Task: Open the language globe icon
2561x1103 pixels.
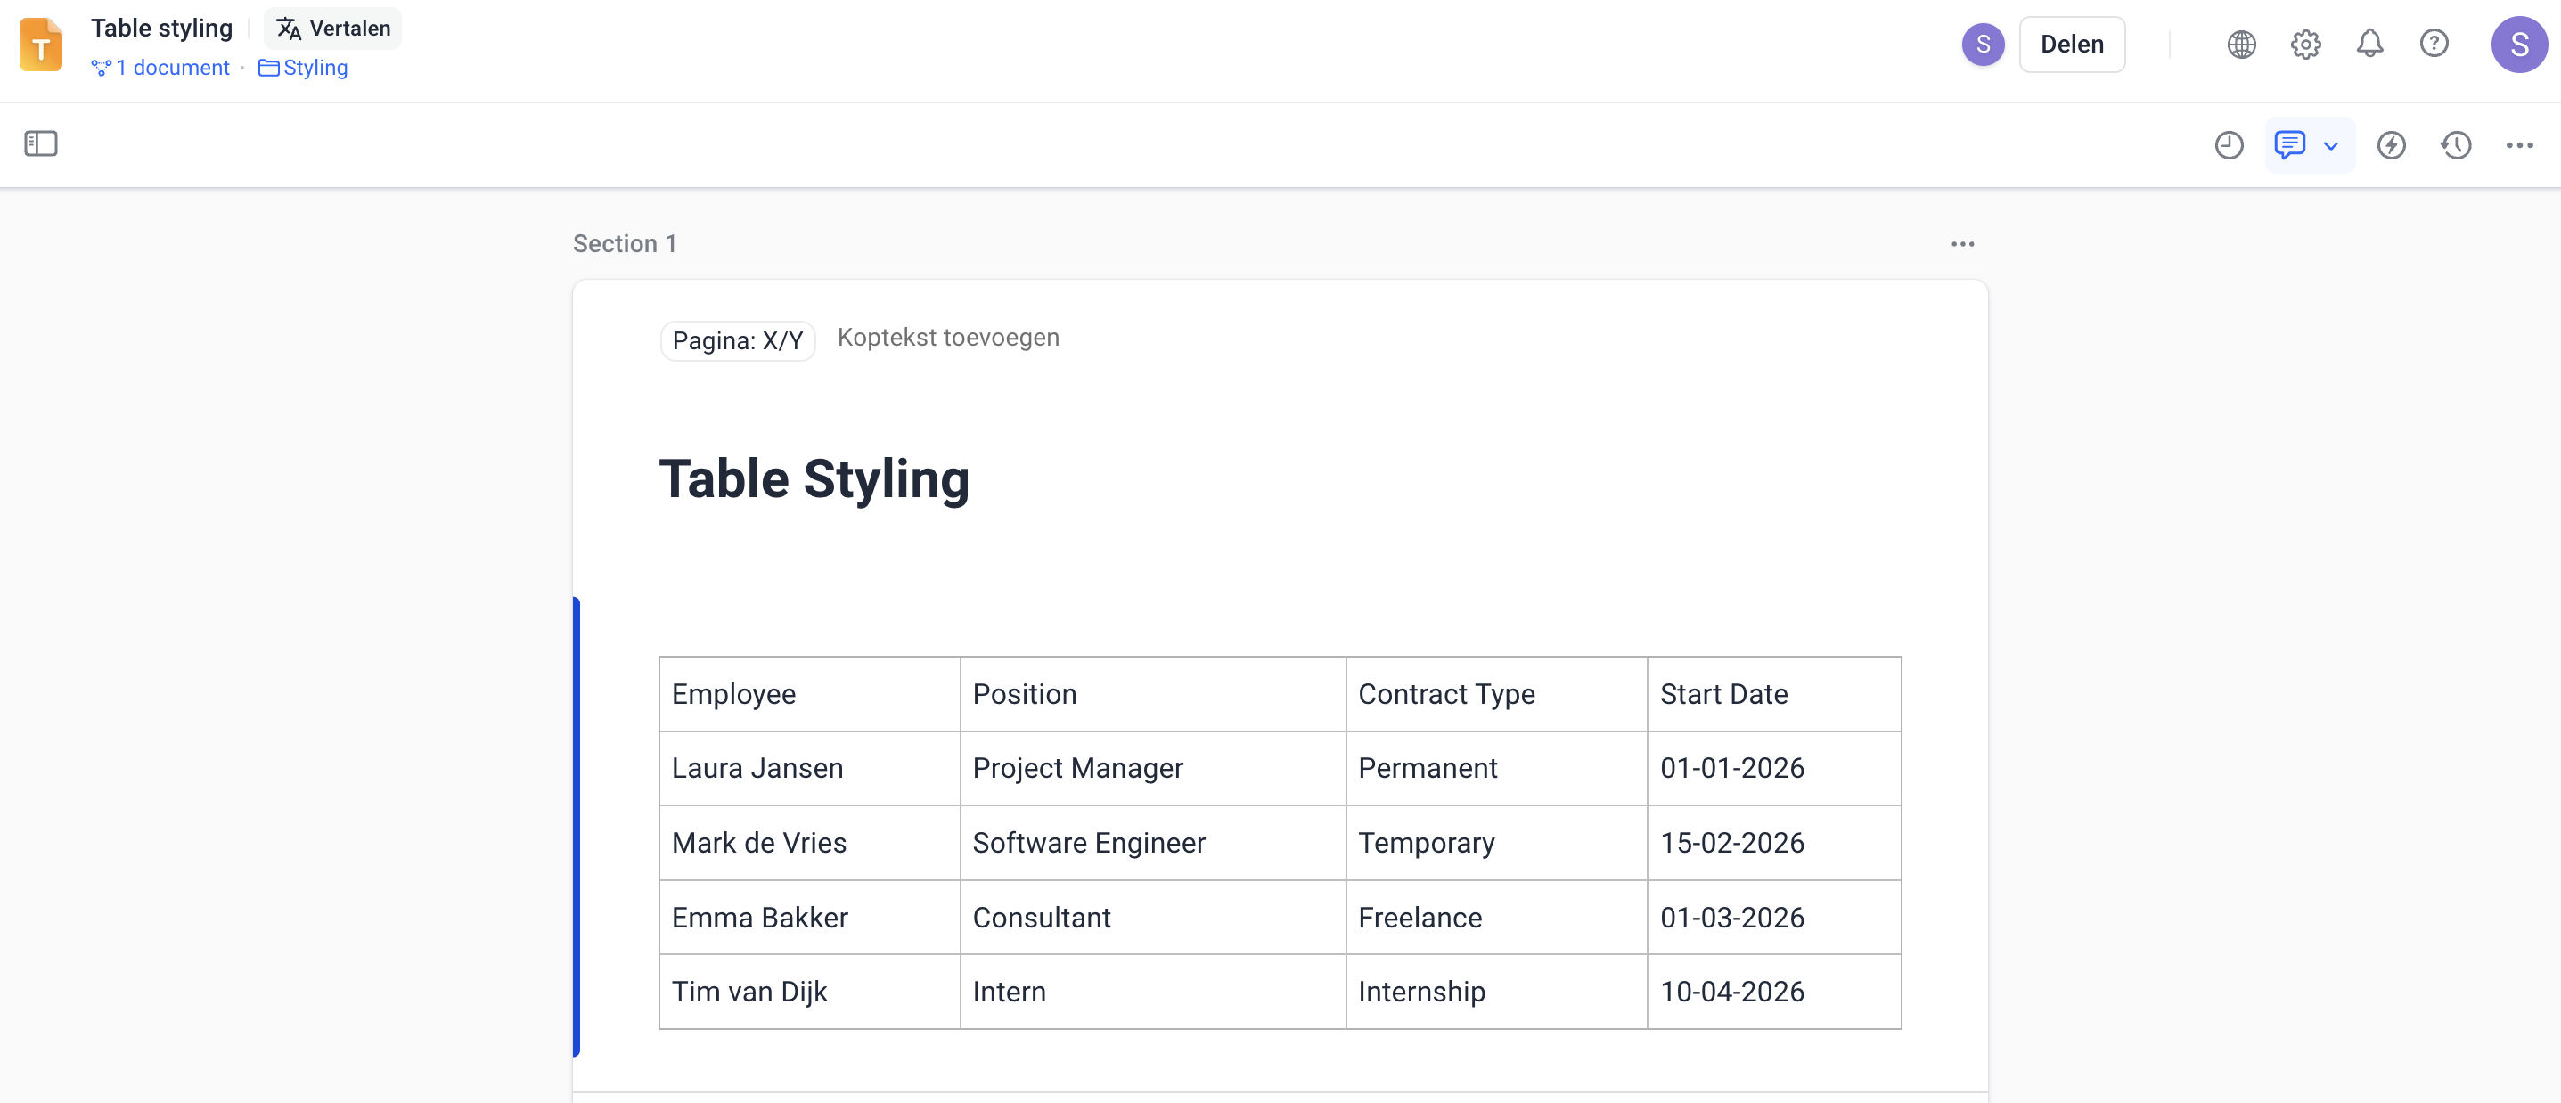Action: (x=2241, y=45)
